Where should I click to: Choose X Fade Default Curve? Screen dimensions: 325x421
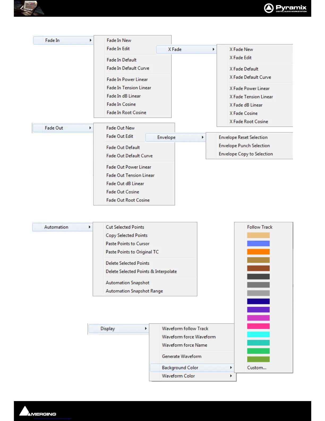click(250, 77)
